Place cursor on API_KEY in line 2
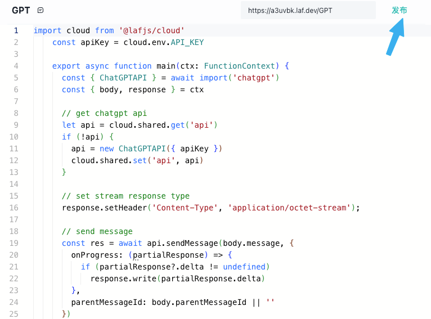The image size is (431, 319). tap(187, 42)
